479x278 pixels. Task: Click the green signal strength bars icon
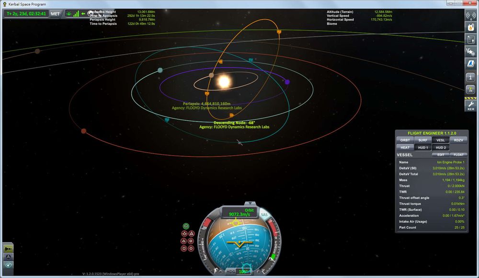pos(76,13)
